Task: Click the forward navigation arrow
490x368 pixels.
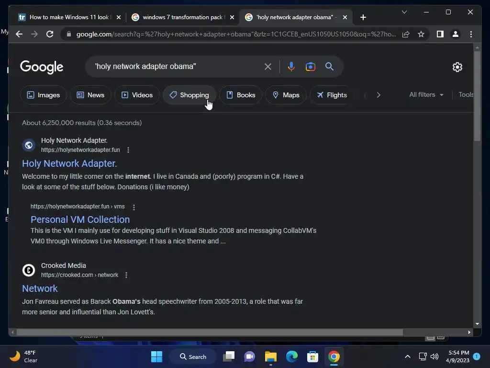Action: point(34,34)
